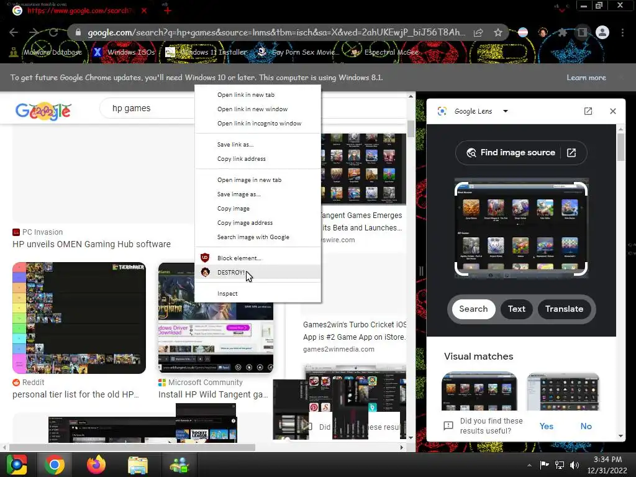
Task: Open the Extensions puzzle piece icon
Action: (562, 32)
